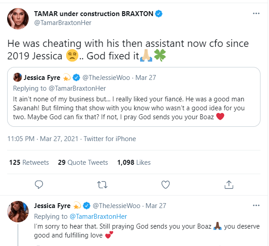View the 1,098 Likes list
269x246 pixels.
pos(134,163)
